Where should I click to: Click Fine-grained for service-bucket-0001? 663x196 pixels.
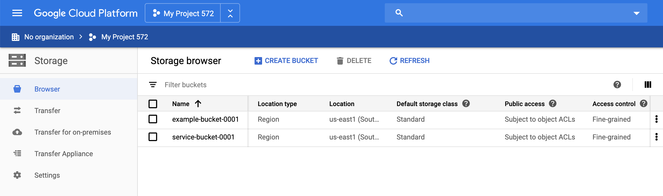click(611, 137)
